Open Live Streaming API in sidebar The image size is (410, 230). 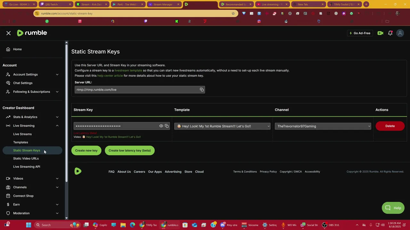[x=27, y=167]
